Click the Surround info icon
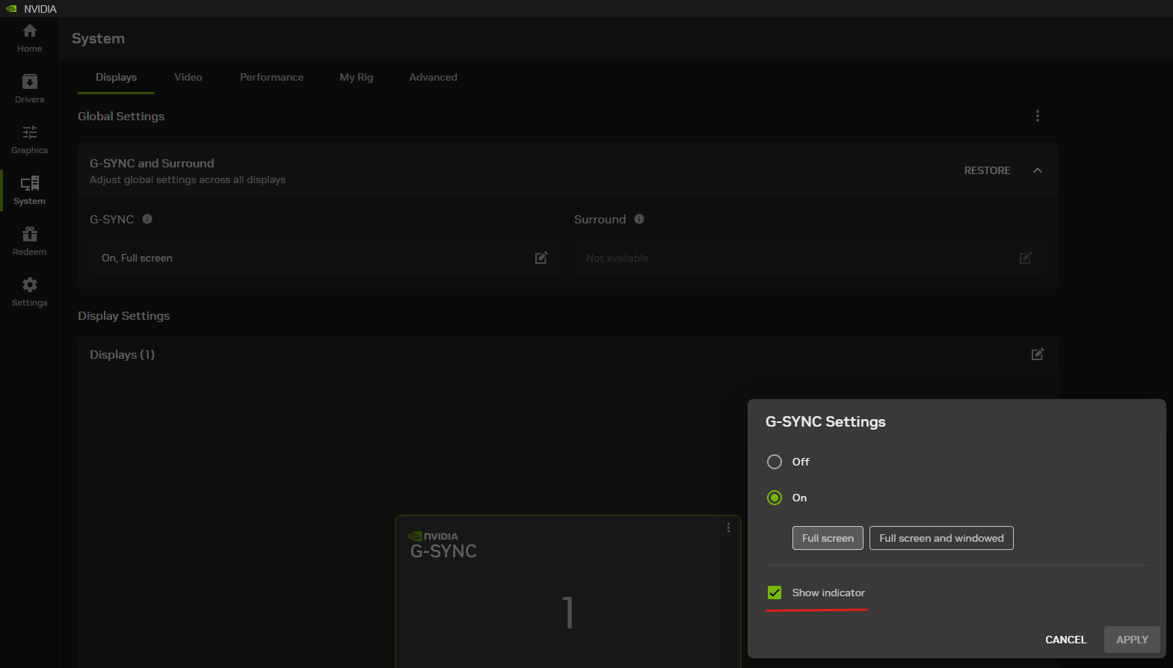This screenshot has height=668, width=1173. pos(639,219)
